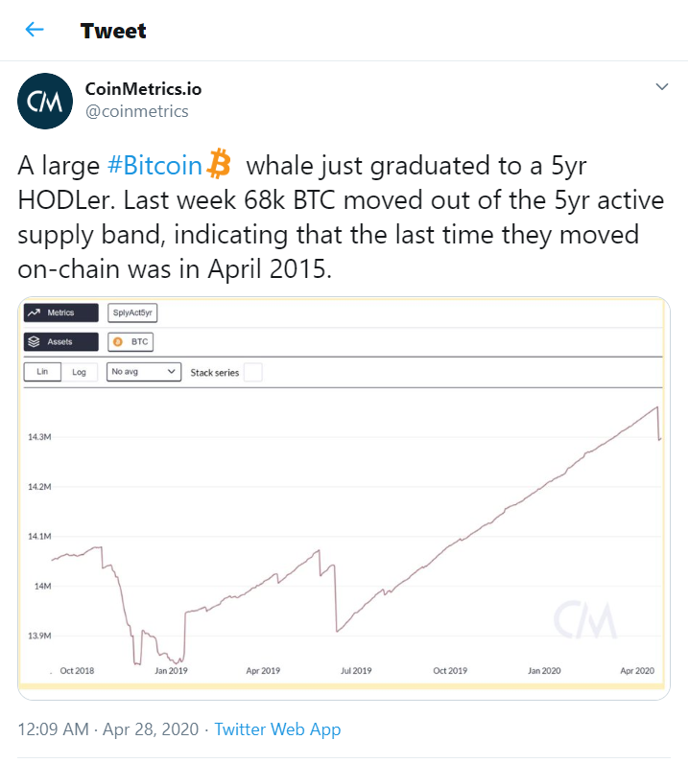Click the Assets layers icon

coord(35,342)
